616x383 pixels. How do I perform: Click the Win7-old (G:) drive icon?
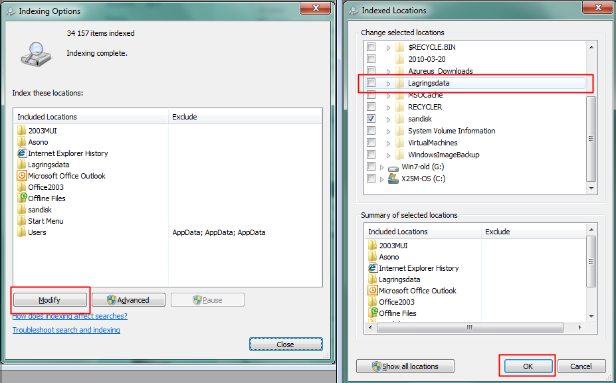[393, 167]
